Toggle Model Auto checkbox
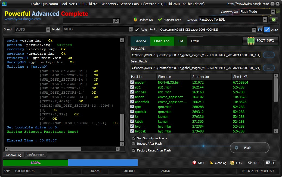 (x=137, y=29)
